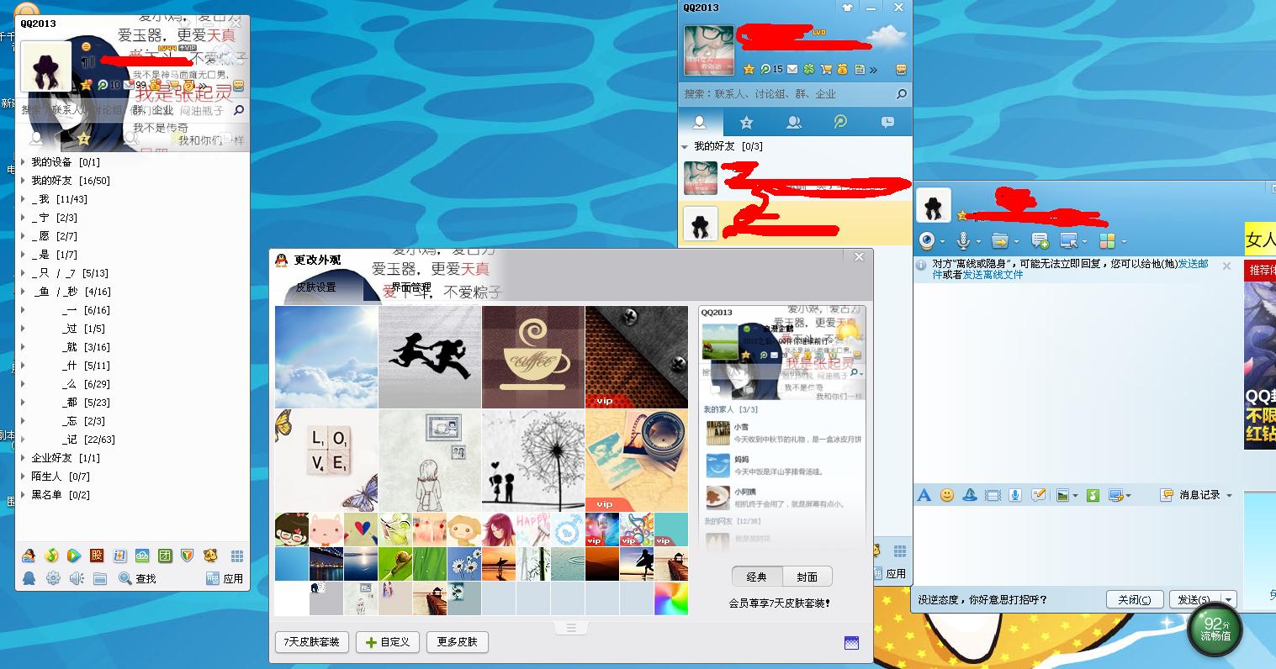This screenshot has height=669, width=1276.
Task: Click the 自定义 custom skin button
Action: [x=387, y=642]
